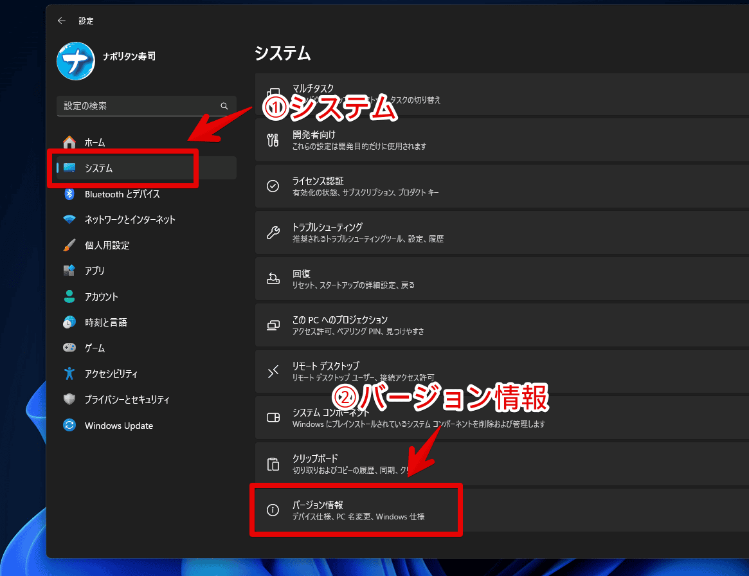Click the Time and language globe icon
749x576 pixels.
(69, 322)
